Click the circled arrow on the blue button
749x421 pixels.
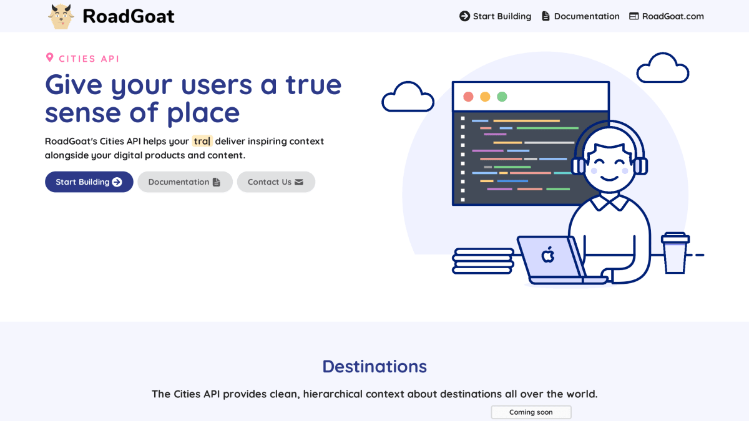(117, 182)
